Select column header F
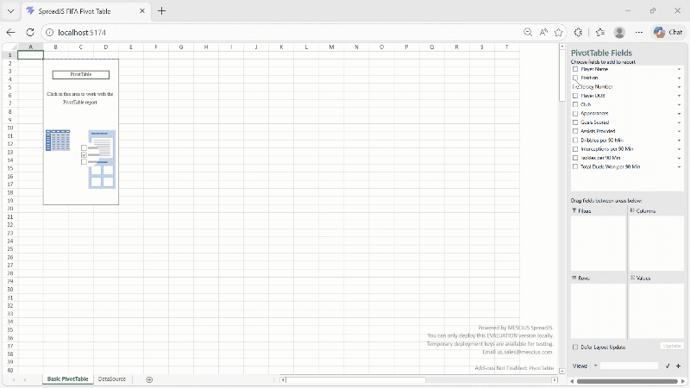This screenshot has height=388, width=690. (x=156, y=47)
